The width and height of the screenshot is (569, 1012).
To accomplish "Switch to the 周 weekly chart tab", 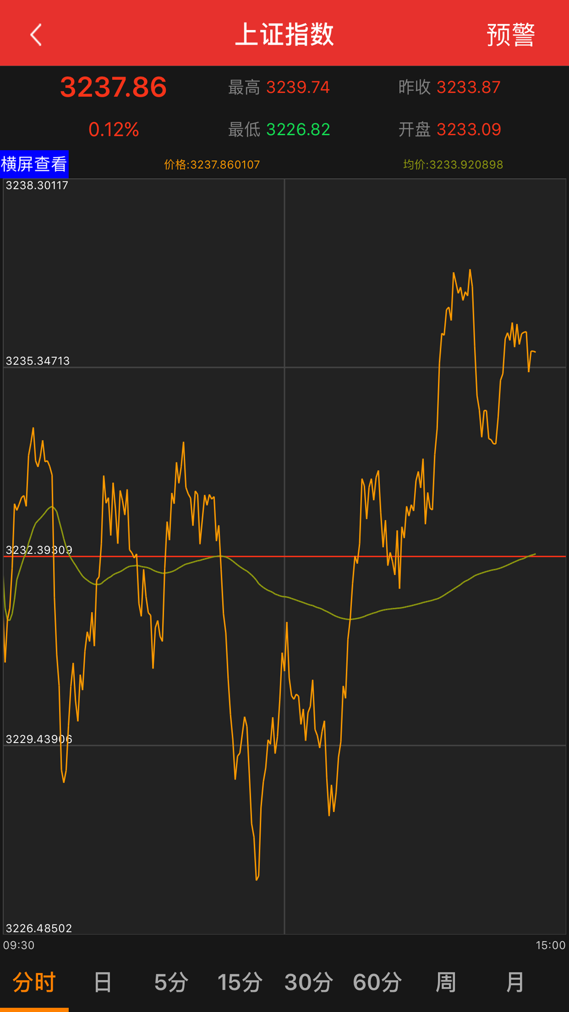I will click(446, 982).
